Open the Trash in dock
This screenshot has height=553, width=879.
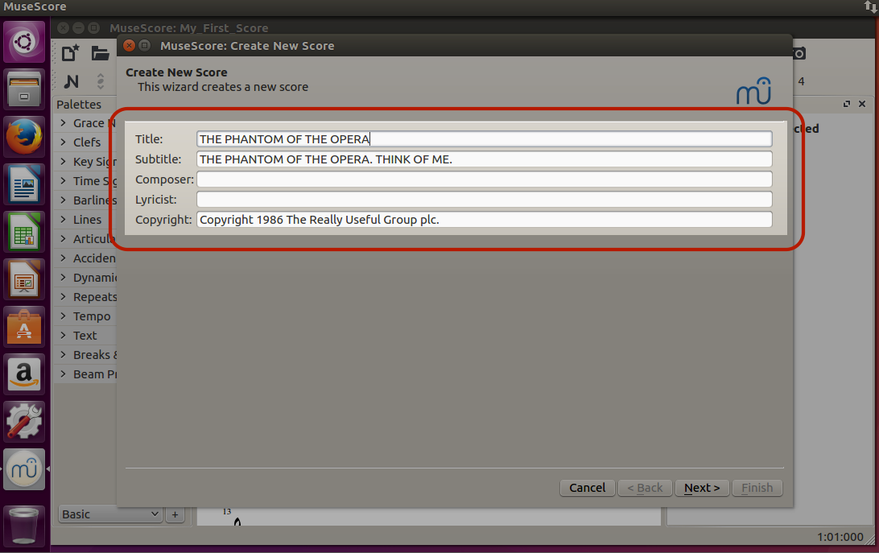(24, 526)
